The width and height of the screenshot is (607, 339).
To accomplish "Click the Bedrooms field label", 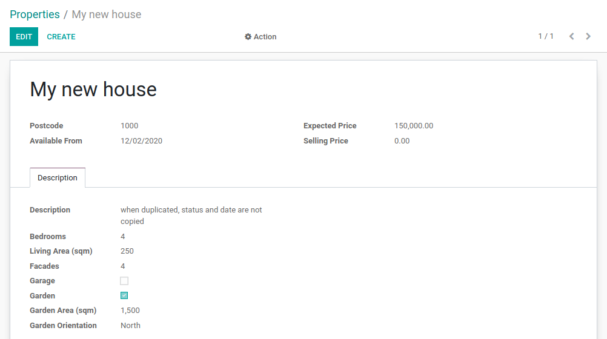I will (x=48, y=237).
